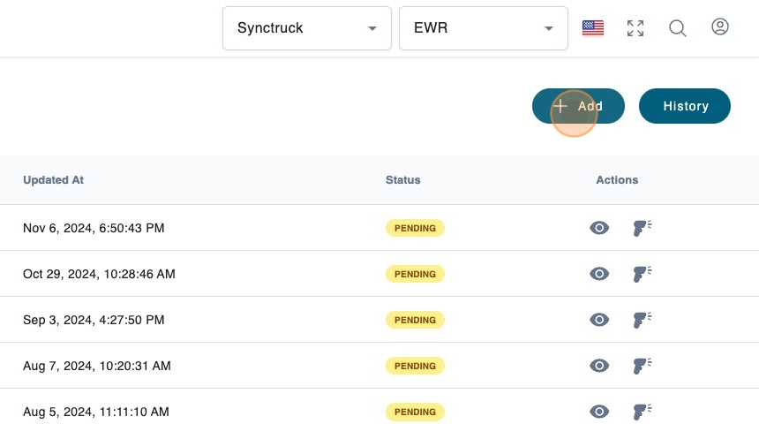
Task: Click scanner icon for Aug 5, 2024 row
Action: tap(642, 412)
